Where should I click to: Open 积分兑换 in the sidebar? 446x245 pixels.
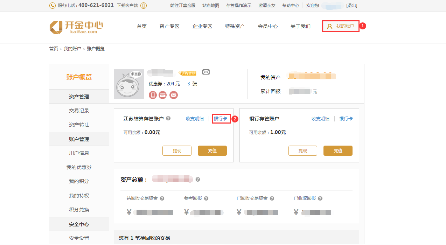tap(79, 210)
